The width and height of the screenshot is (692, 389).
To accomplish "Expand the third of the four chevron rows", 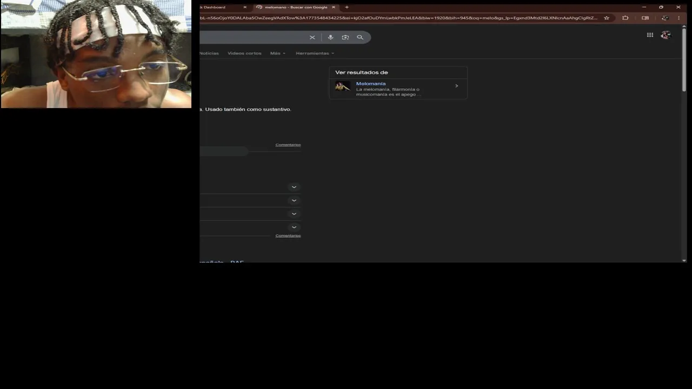I will 294,214.
